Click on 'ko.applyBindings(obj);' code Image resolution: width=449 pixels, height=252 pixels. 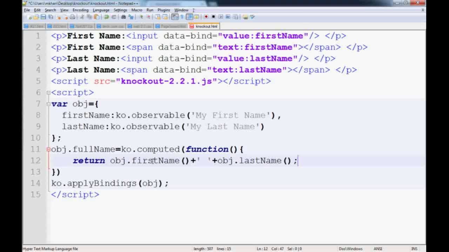[x=110, y=183]
